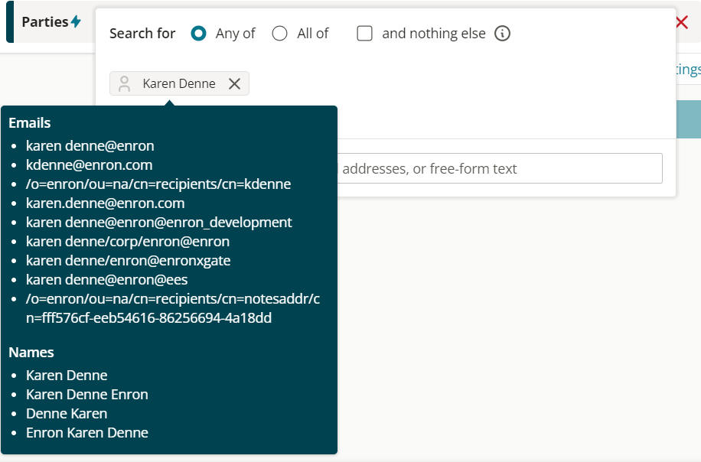Screen dimensions: 701x462
Task: Click the person icon in Karen Denne chip
Action: (x=125, y=84)
